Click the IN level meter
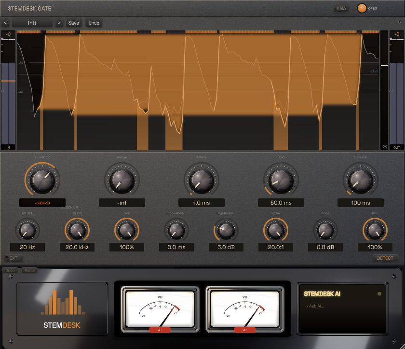The width and height of the screenshot is (405, 349). pos(8,90)
